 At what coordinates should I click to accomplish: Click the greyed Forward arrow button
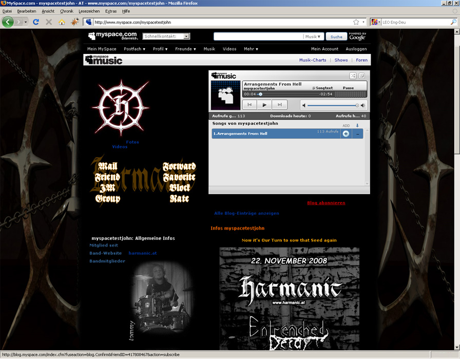point(19,22)
